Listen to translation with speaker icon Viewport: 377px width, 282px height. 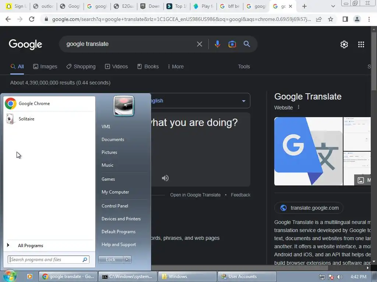coord(165,178)
